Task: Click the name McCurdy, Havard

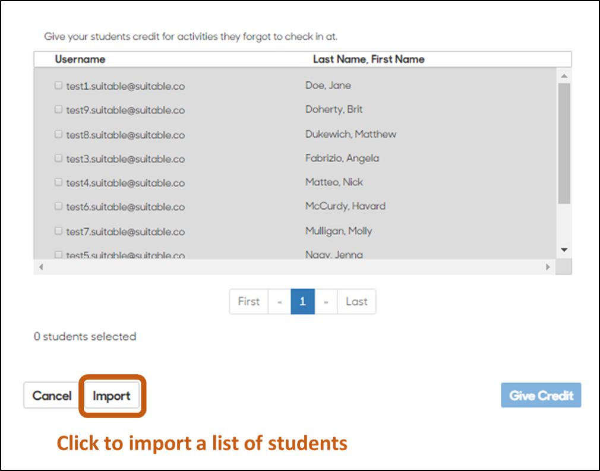Action: pos(345,206)
